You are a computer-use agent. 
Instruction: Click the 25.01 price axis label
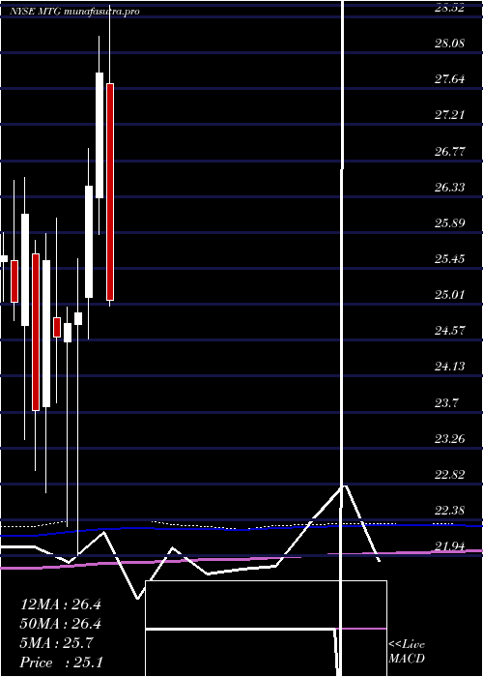pos(449,295)
